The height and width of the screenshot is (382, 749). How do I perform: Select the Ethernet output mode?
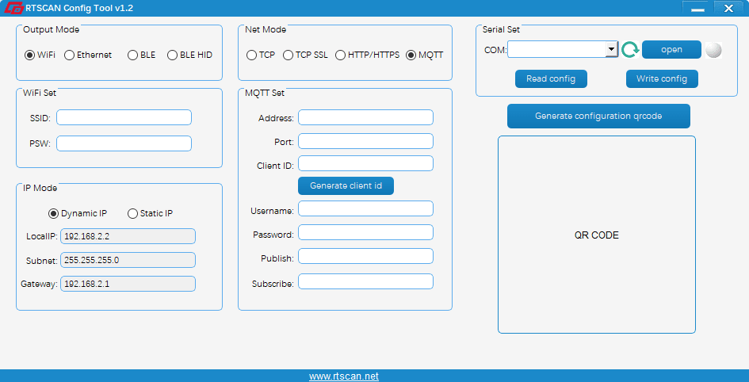(70, 55)
